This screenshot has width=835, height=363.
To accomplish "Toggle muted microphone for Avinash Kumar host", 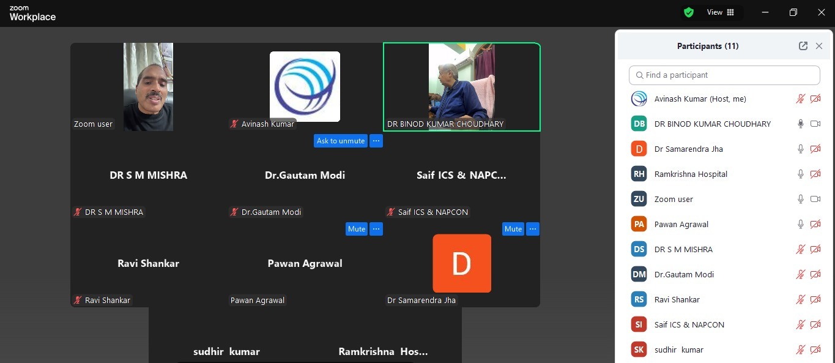I will [x=800, y=99].
